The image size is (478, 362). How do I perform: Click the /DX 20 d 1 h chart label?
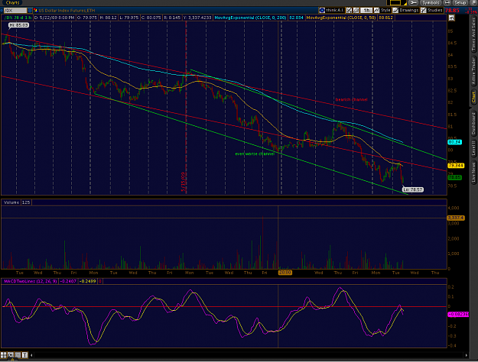18,18
